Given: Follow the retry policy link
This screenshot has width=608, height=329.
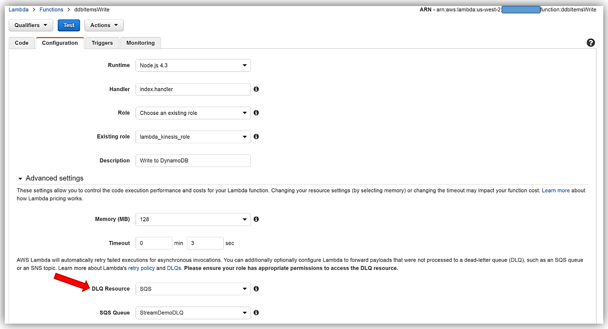Looking at the screenshot, I should pos(141,268).
